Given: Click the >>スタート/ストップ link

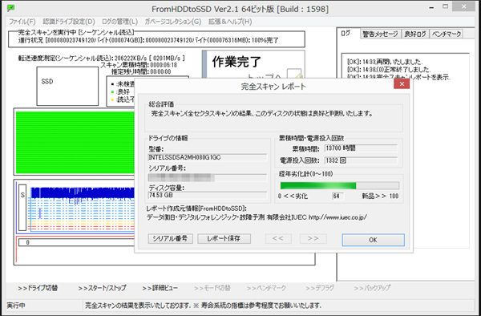Looking at the screenshot, I should point(102,288).
